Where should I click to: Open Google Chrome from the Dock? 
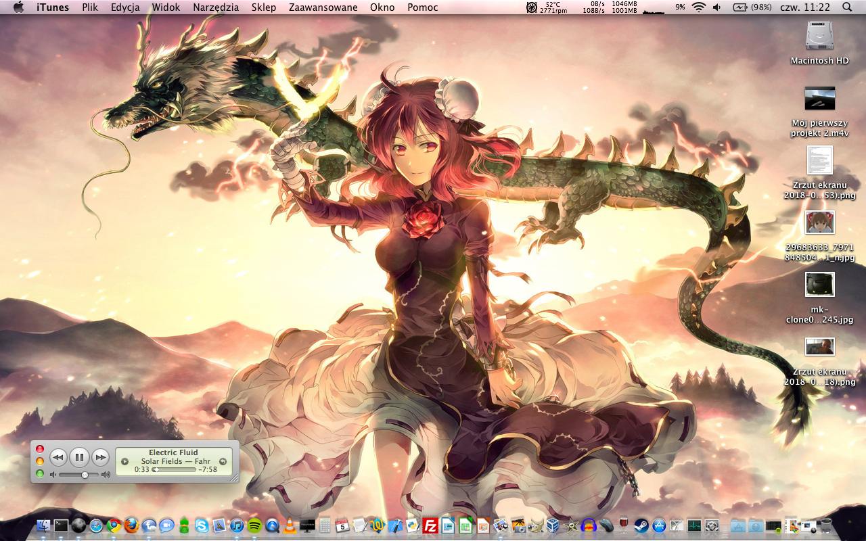click(x=114, y=525)
